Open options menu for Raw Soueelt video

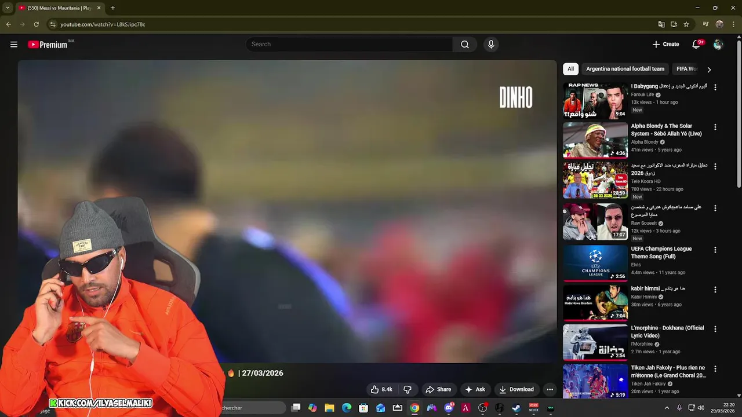pyautogui.click(x=715, y=208)
